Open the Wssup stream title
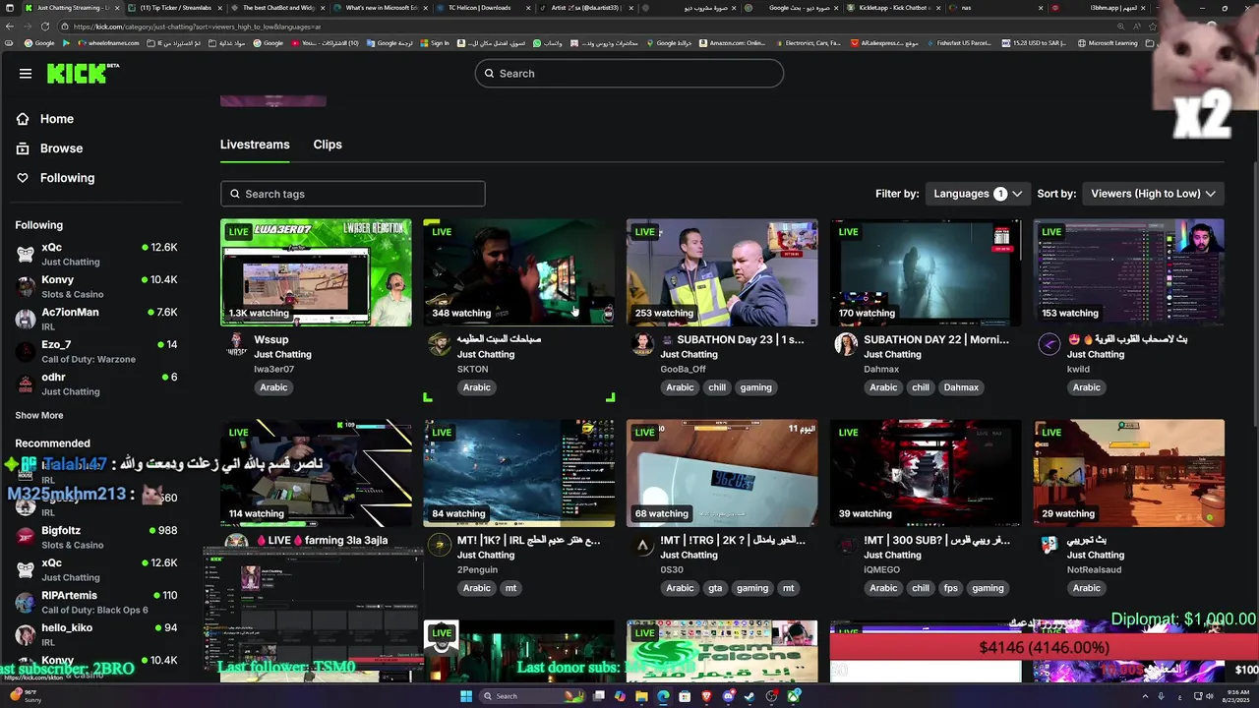The width and height of the screenshot is (1259, 708). click(271, 339)
